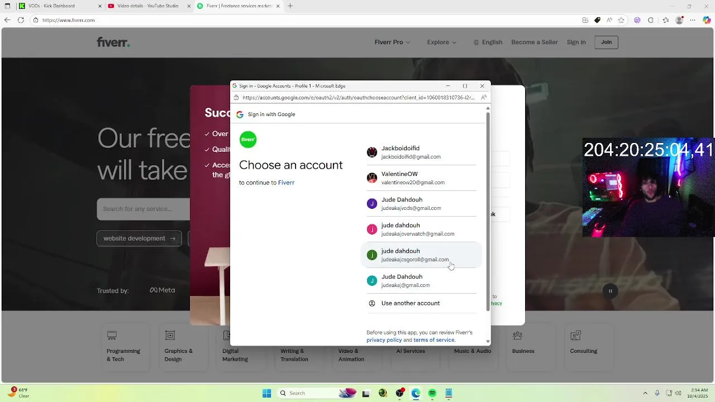Click the popup's vertical scrollbar
This screenshot has height=402, width=715.
point(488,211)
